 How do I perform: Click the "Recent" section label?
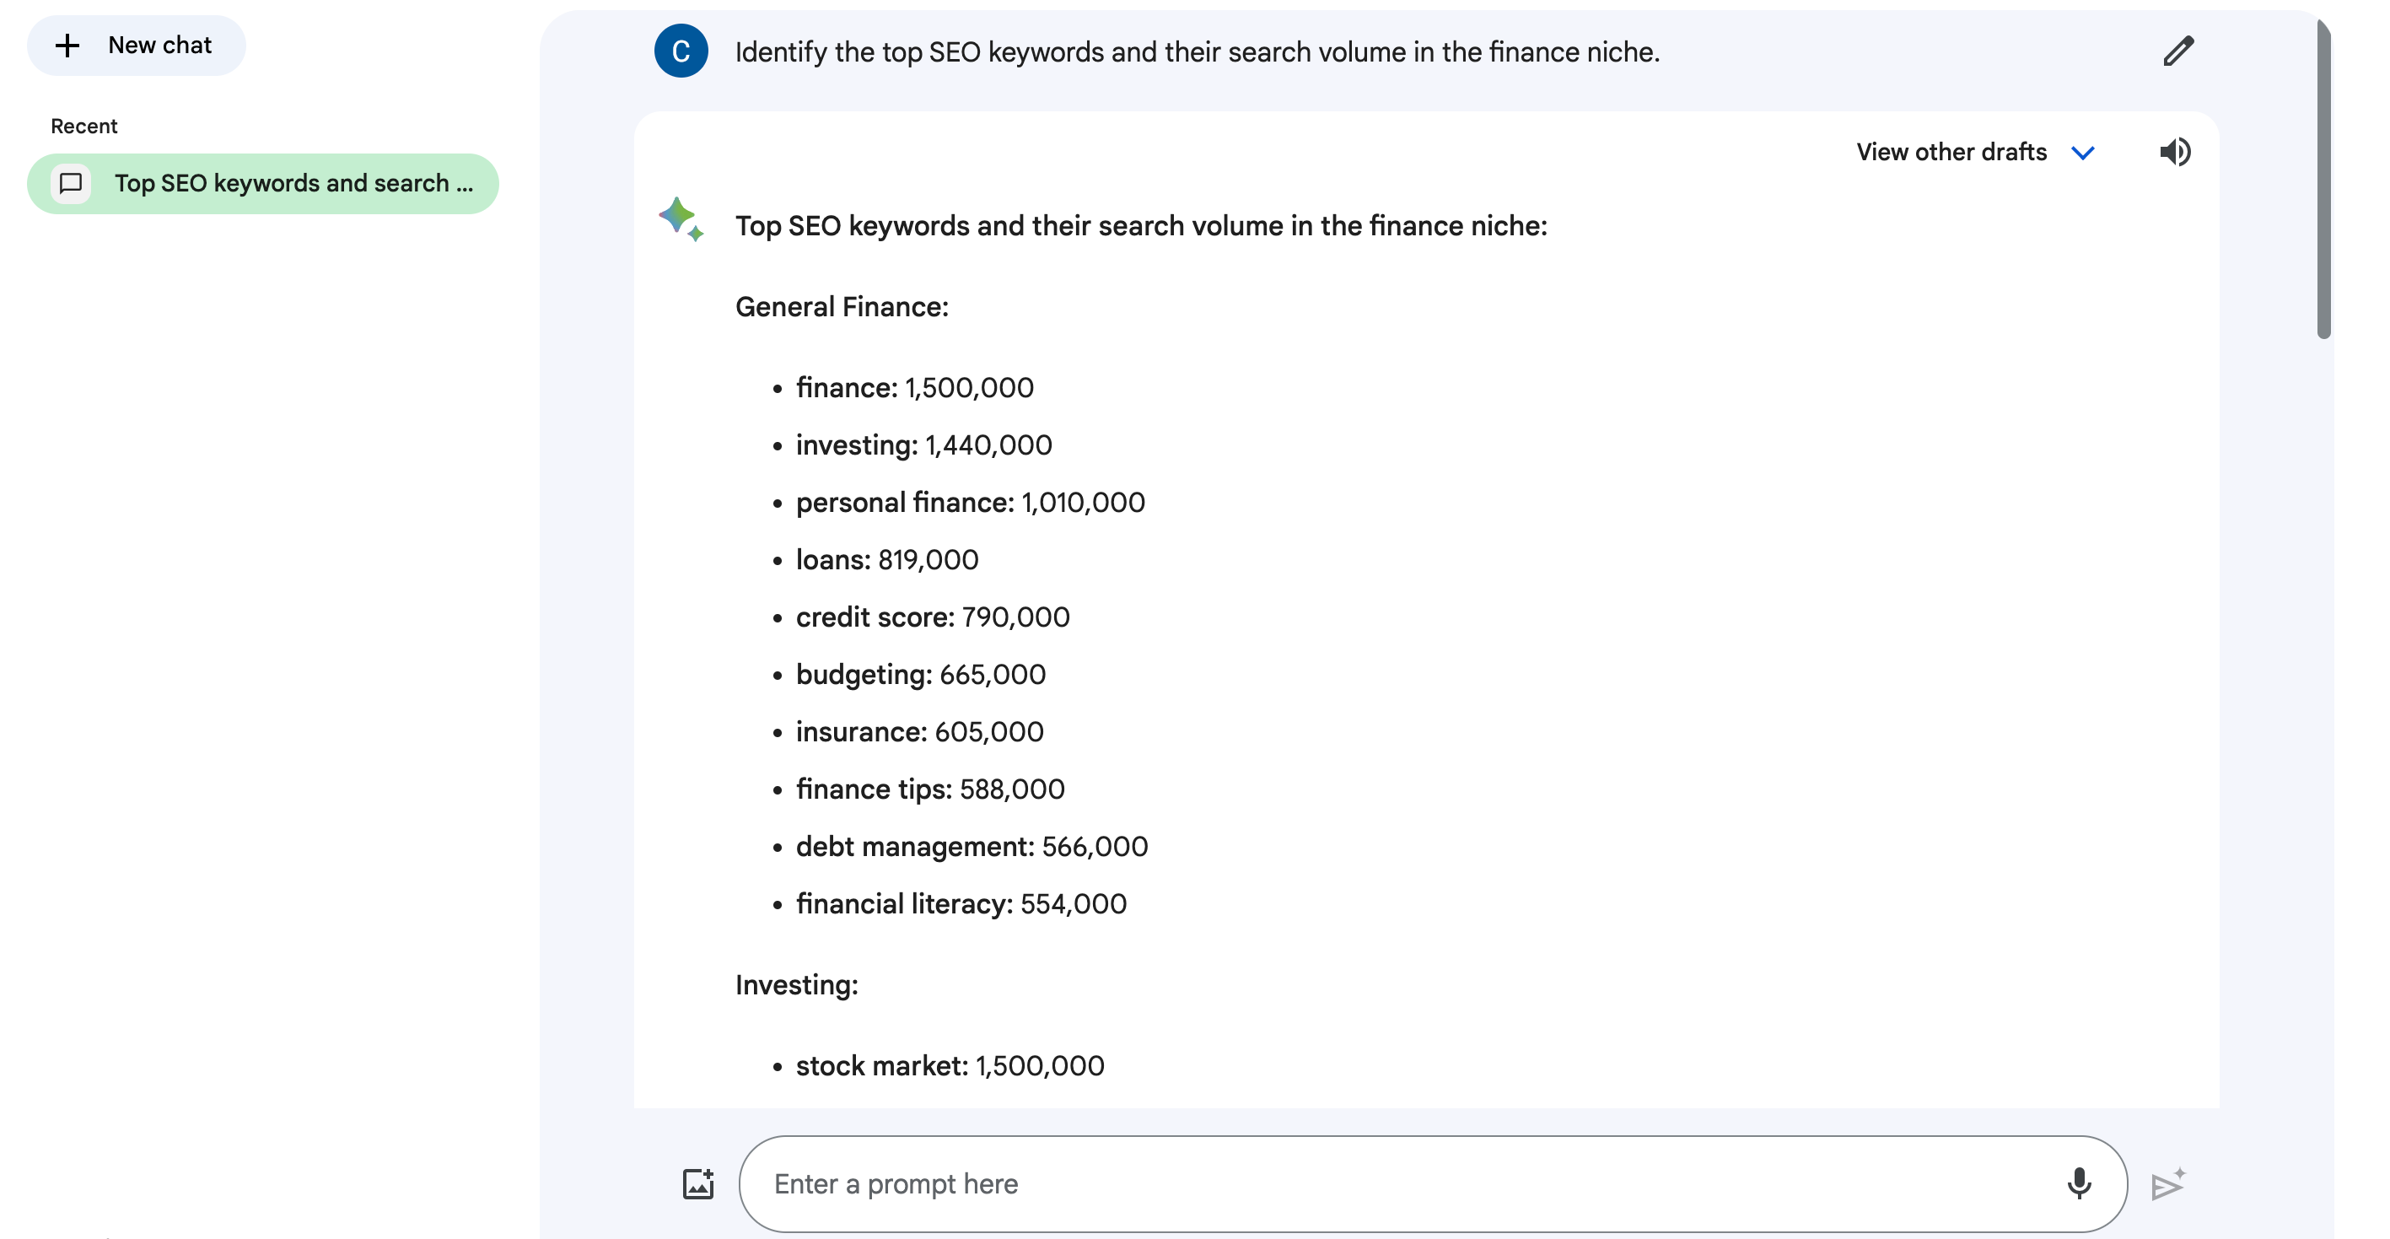[x=84, y=127]
